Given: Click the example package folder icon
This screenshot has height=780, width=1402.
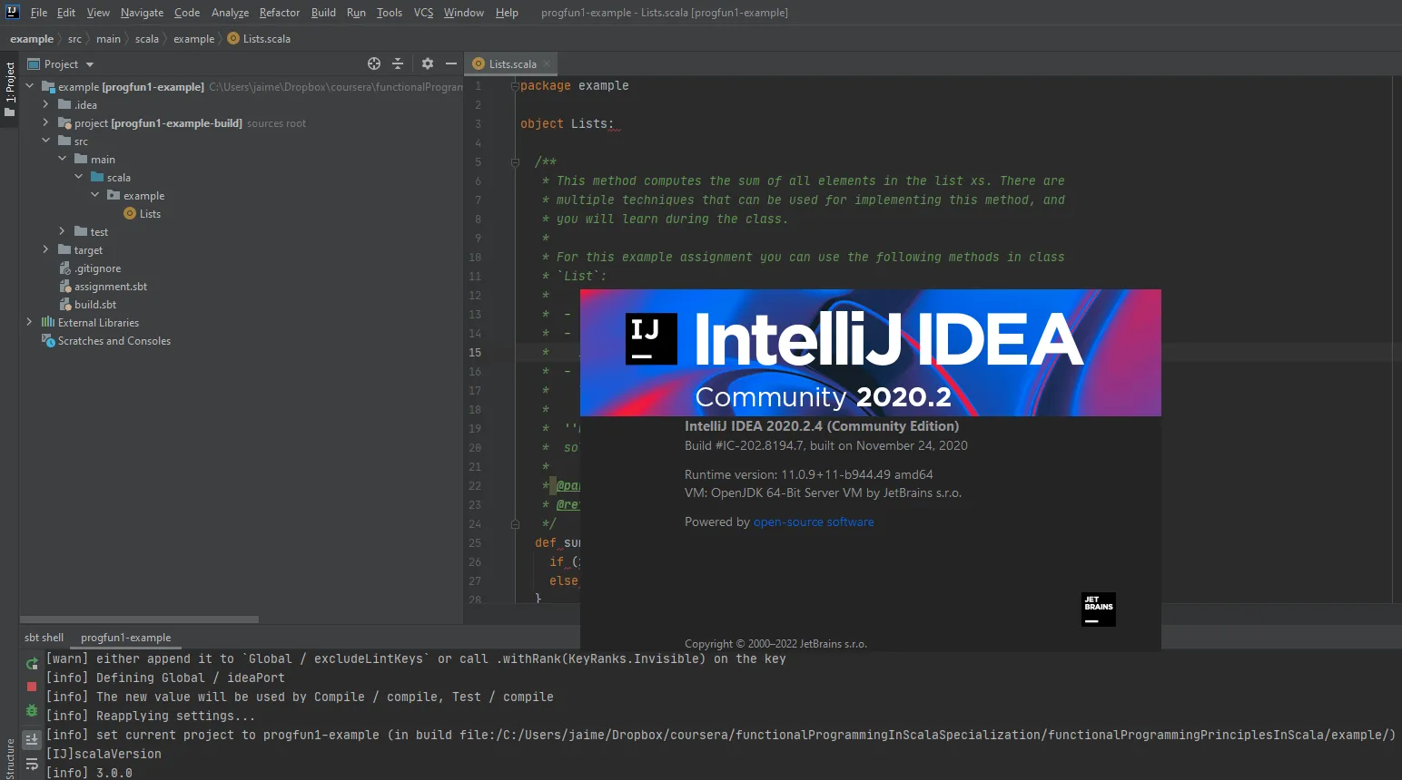Looking at the screenshot, I should pos(114,196).
